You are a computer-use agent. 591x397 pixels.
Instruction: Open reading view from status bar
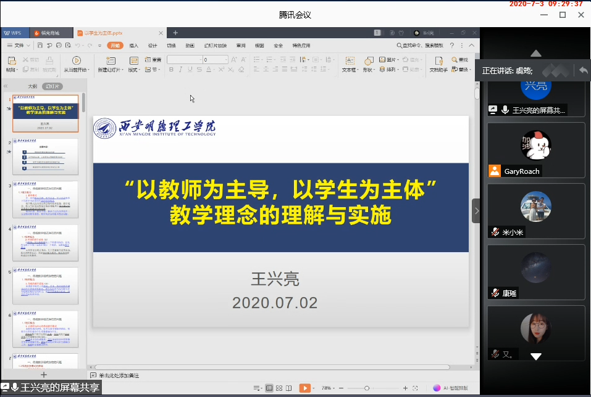pos(288,388)
